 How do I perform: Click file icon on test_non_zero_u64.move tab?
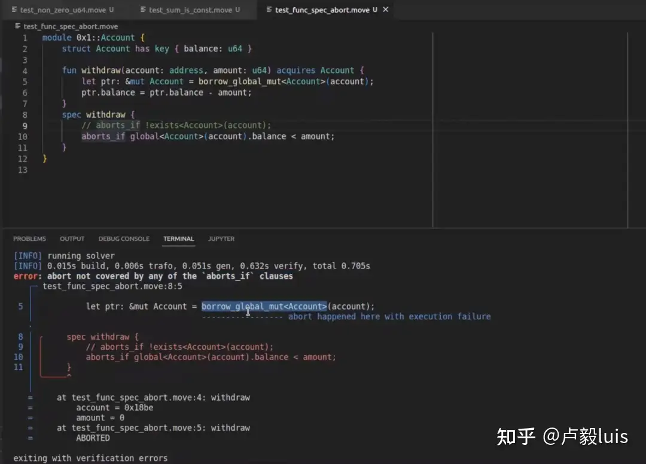[x=14, y=10]
